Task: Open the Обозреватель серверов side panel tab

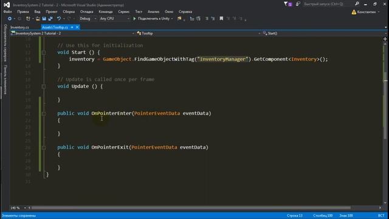Action: 5,43
